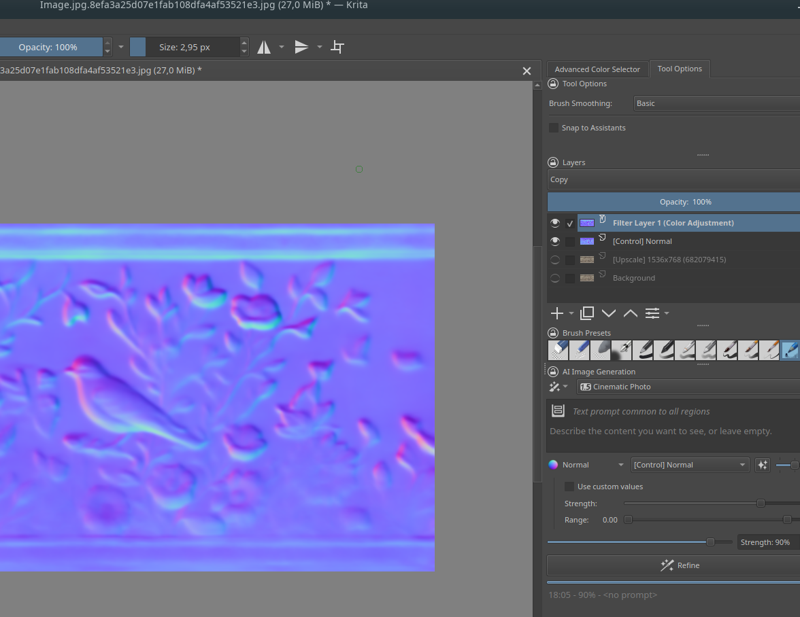This screenshot has width=800, height=617.
Task: Duplicate layer using the copy icon
Action: (587, 313)
